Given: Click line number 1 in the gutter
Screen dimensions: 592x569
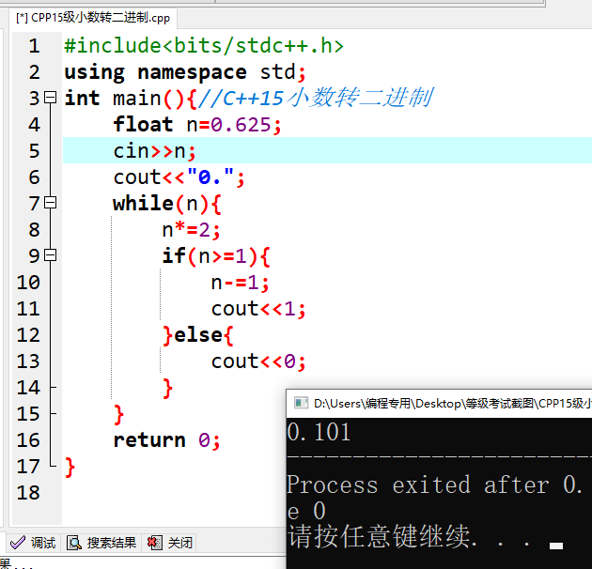Looking at the screenshot, I should coord(34,46).
